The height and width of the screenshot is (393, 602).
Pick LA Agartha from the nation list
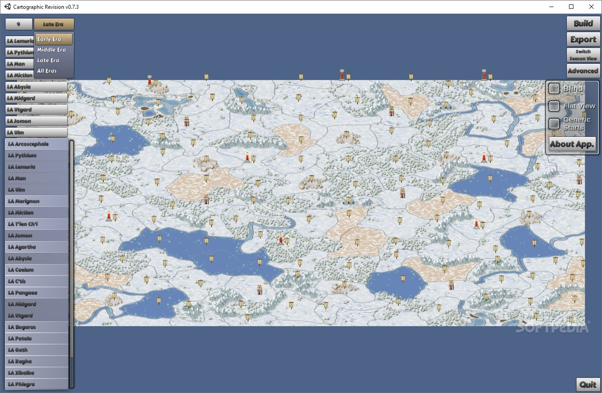pyautogui.click(x=37, y=247)
